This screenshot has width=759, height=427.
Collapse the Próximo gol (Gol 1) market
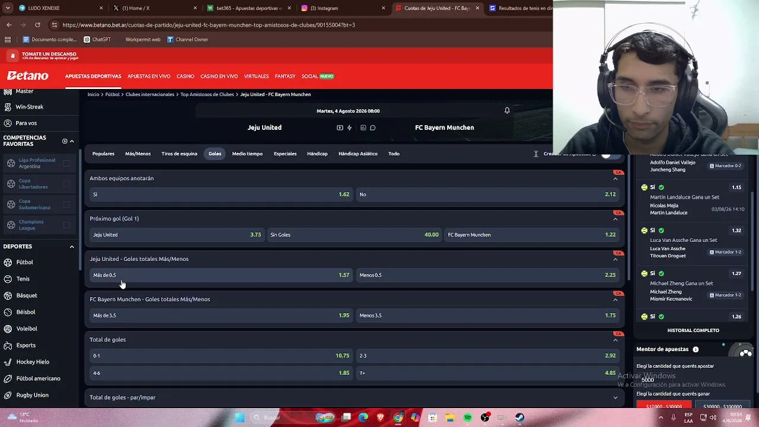tap(615, 219)
